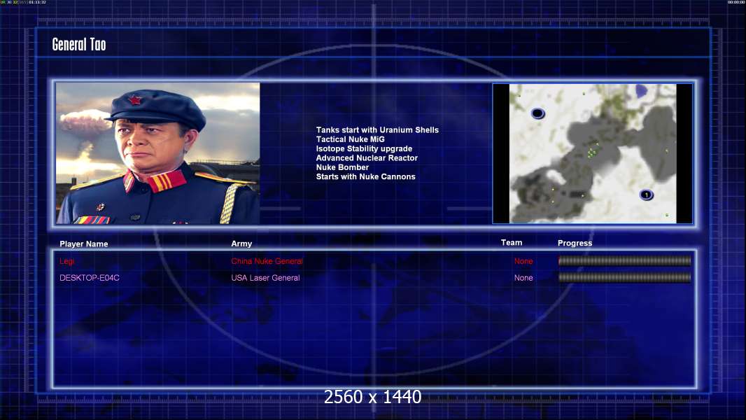The image size is (746, 420).
Task: Click Legi's loading progress bar
Action: click(x=624, y=260)
